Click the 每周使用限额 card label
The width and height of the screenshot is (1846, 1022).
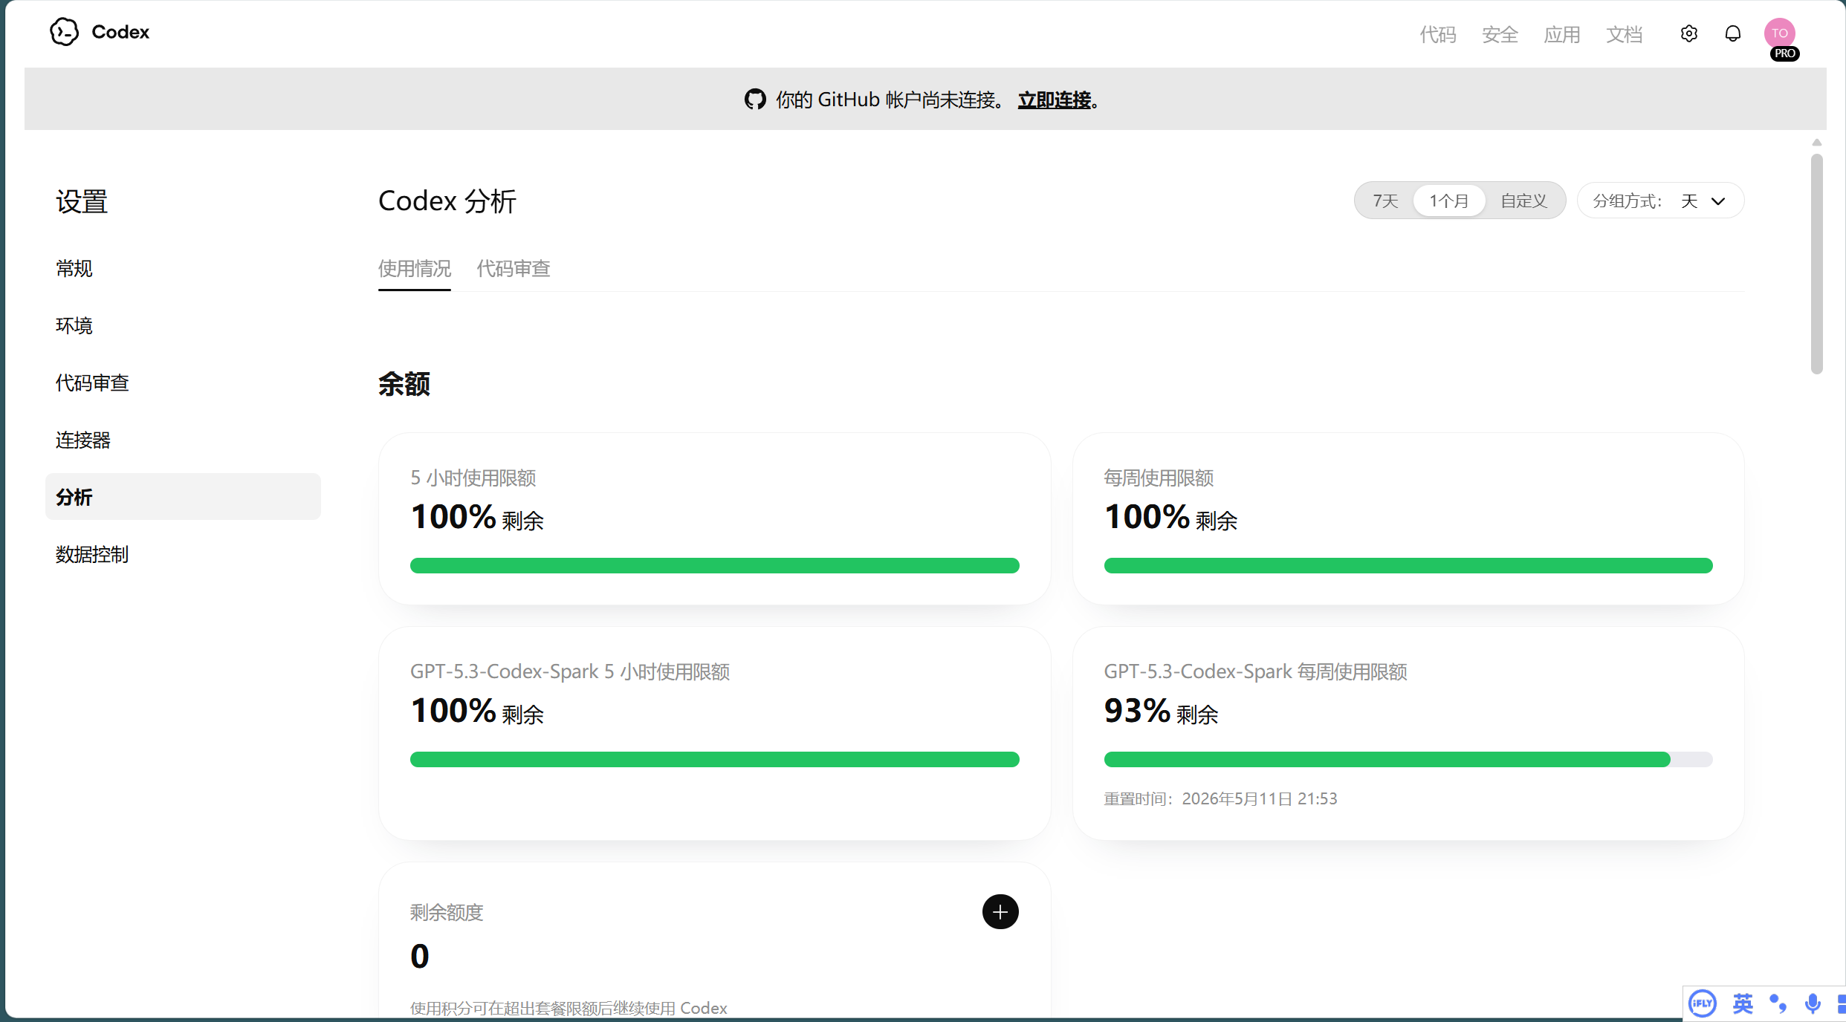[1159, 478]
